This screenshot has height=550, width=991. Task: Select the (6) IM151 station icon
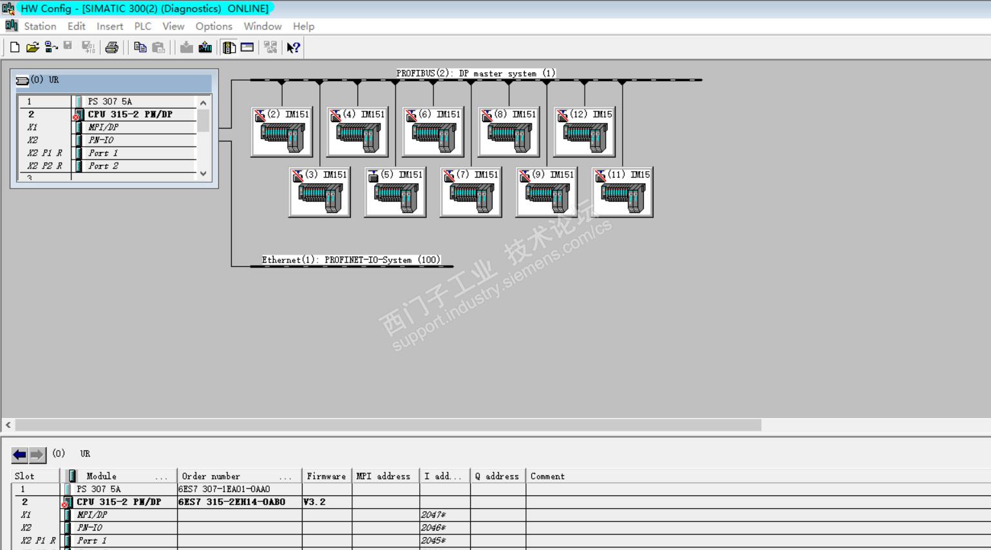[x=433, y=132]
